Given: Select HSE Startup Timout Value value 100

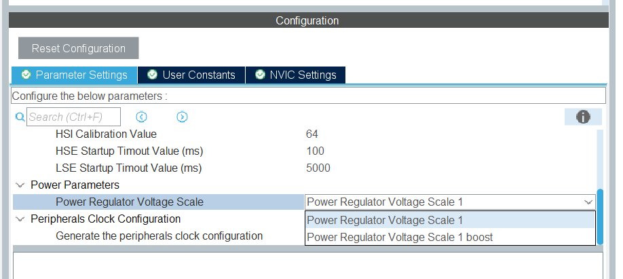Looking at the screenshot, I should tap(315, 151).
